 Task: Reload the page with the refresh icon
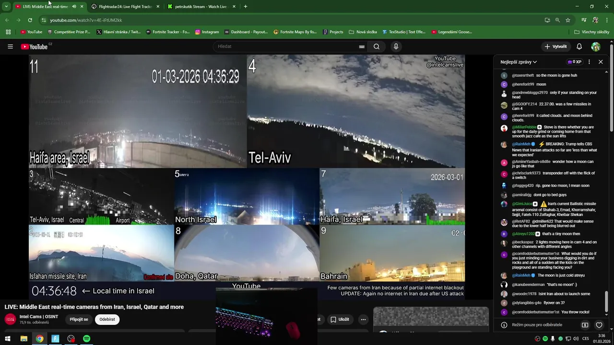pyautogui.click(x=30, y=20)
